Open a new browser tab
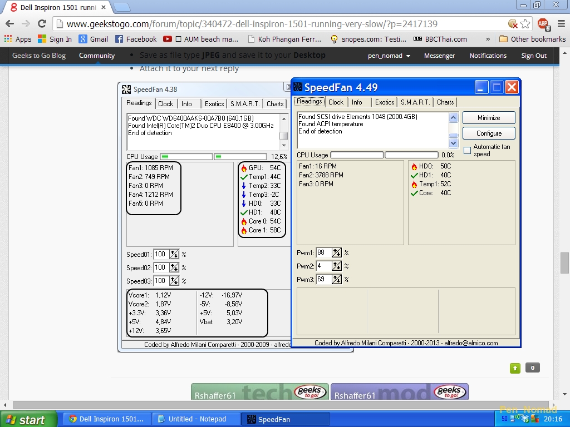The height and width of the screenshot is (427, 570). 121,7
